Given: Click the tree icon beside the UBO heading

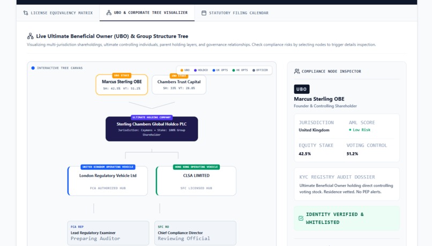Looking at the screenshot, I should (31, 36).
